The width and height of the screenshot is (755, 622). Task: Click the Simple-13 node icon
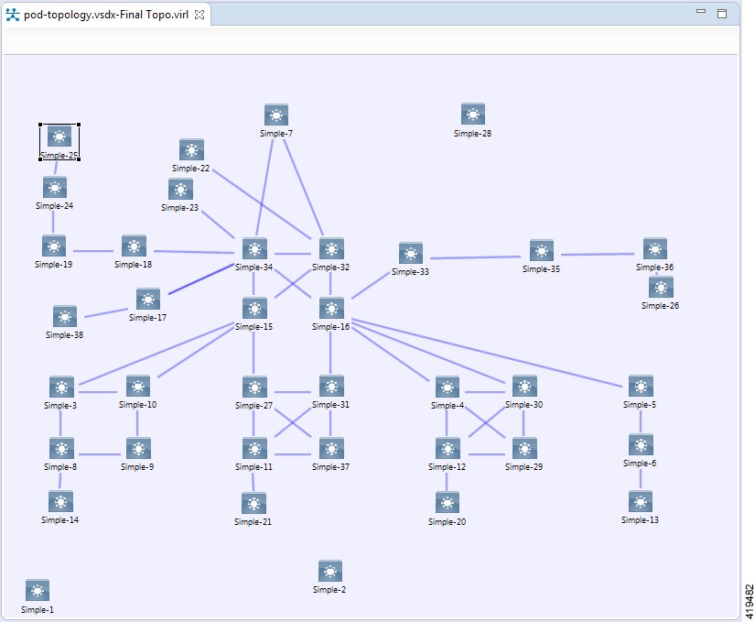coord(640,501)
